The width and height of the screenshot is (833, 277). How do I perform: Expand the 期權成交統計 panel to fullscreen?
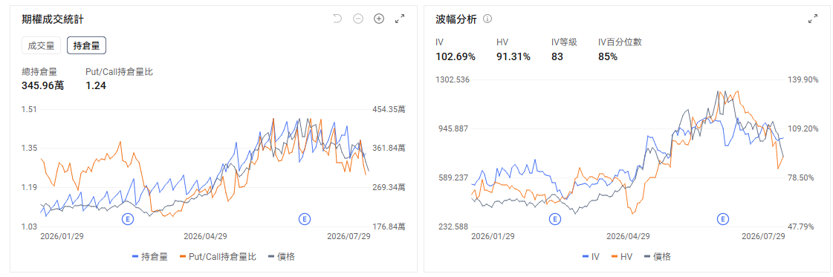coord(400,19)
